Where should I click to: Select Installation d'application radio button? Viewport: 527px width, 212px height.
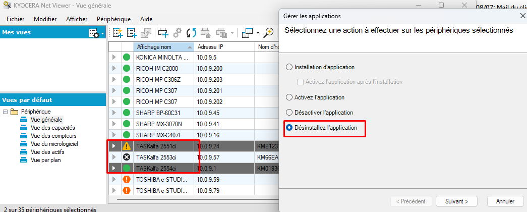point(289,67)
